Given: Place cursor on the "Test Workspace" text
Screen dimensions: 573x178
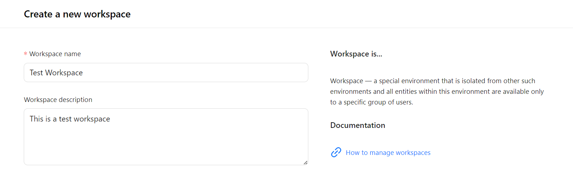Looking at the screenshot, I should [x=56, y=73].
